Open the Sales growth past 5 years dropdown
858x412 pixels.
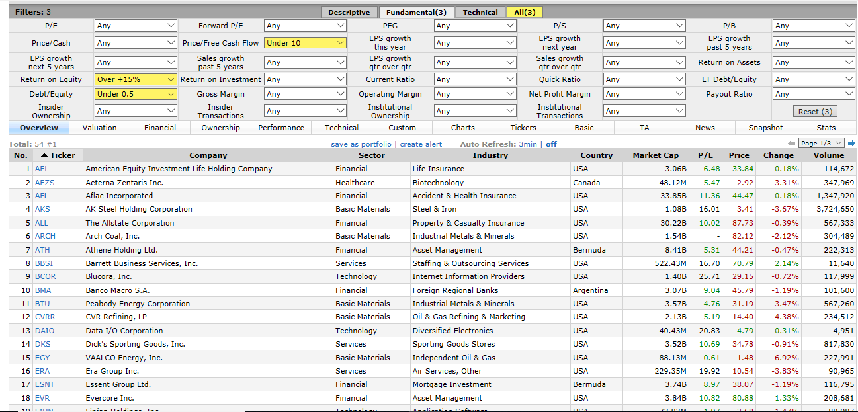pos(305,62)
